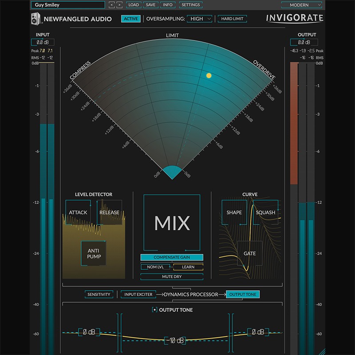Click the middle -10 dB output tone band
This screenshot has height=355, width=355.
[x=175, y=340]
